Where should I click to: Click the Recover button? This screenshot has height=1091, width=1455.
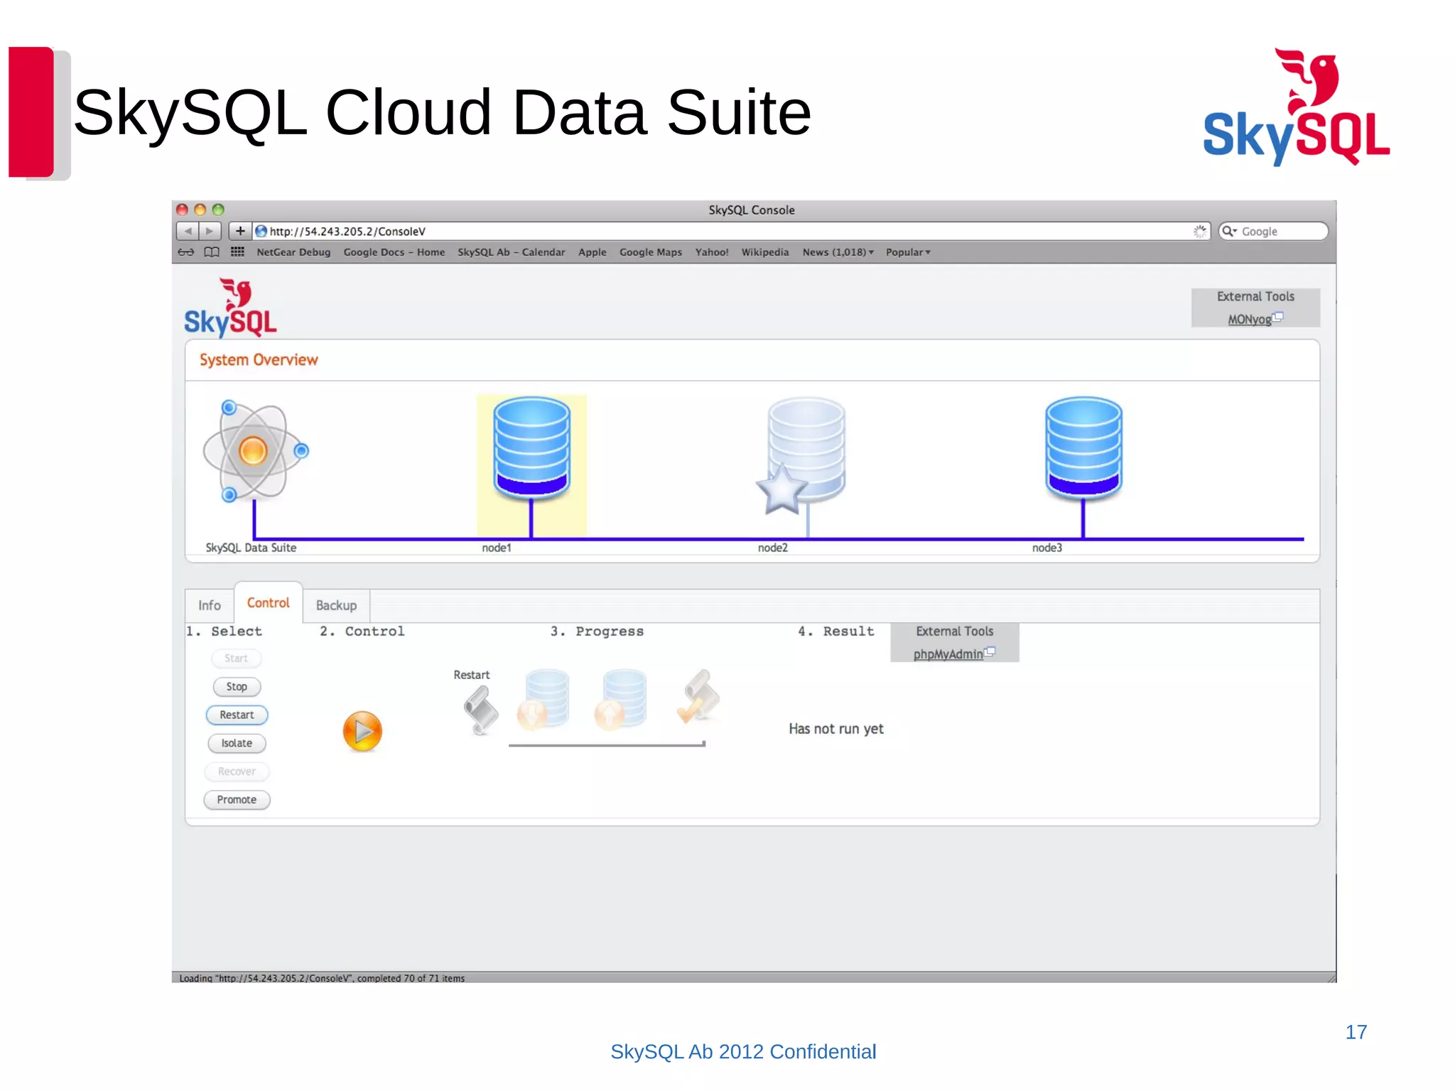(237, 771)
